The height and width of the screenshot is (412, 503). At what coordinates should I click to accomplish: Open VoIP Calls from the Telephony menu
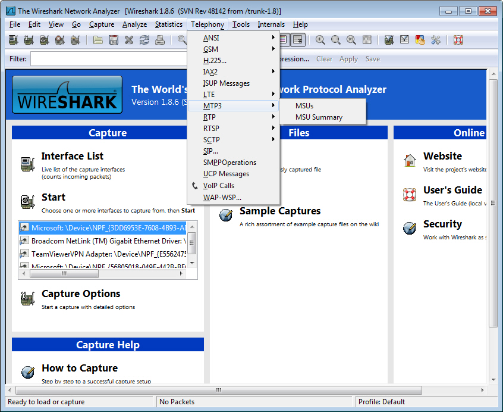[233, 186]
